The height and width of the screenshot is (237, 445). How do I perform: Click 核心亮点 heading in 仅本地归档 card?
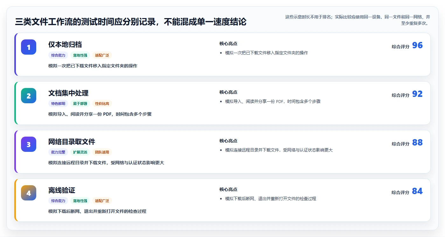tap(228, 44)
